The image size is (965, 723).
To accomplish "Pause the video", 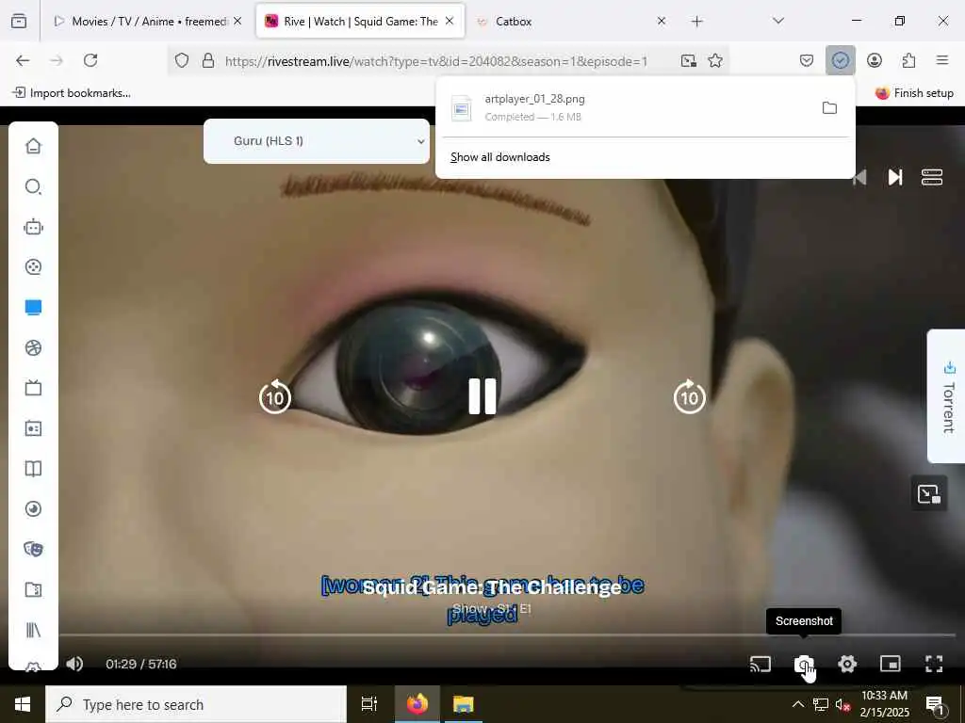I will [x=482, y=396].
